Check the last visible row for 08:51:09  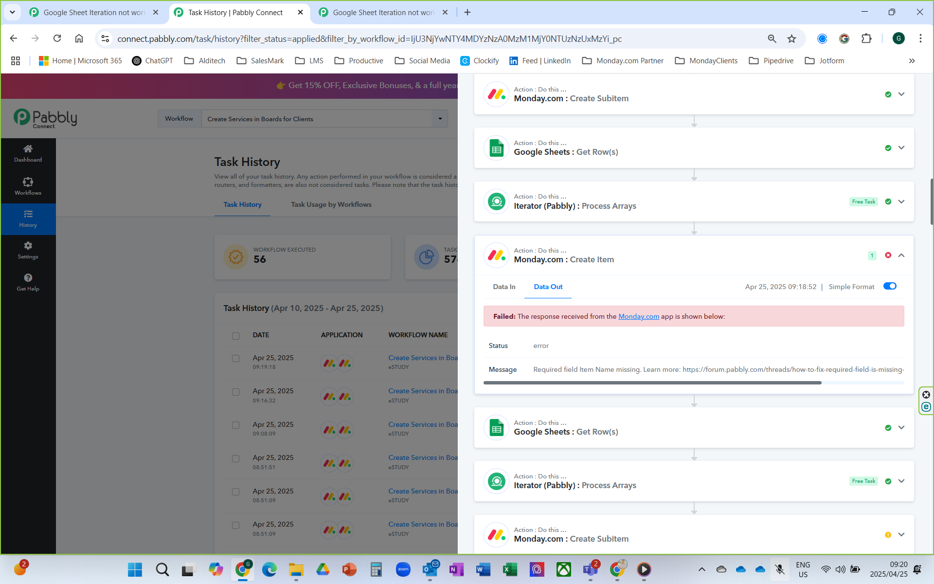tap(235, 526)
